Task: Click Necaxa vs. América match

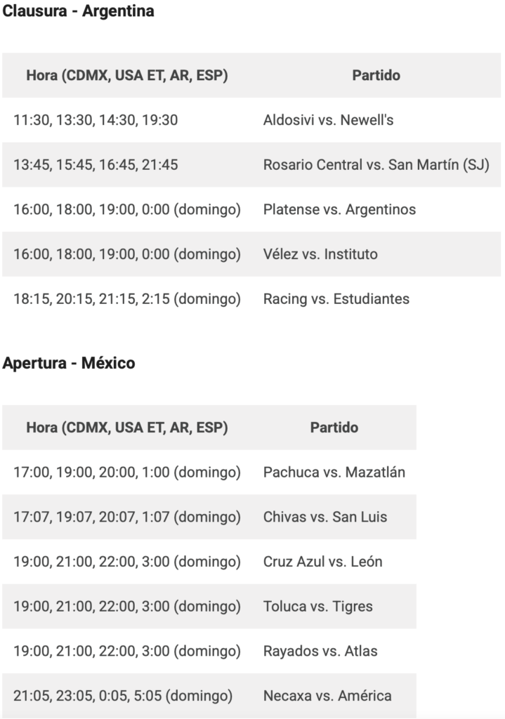Action: 327,696
